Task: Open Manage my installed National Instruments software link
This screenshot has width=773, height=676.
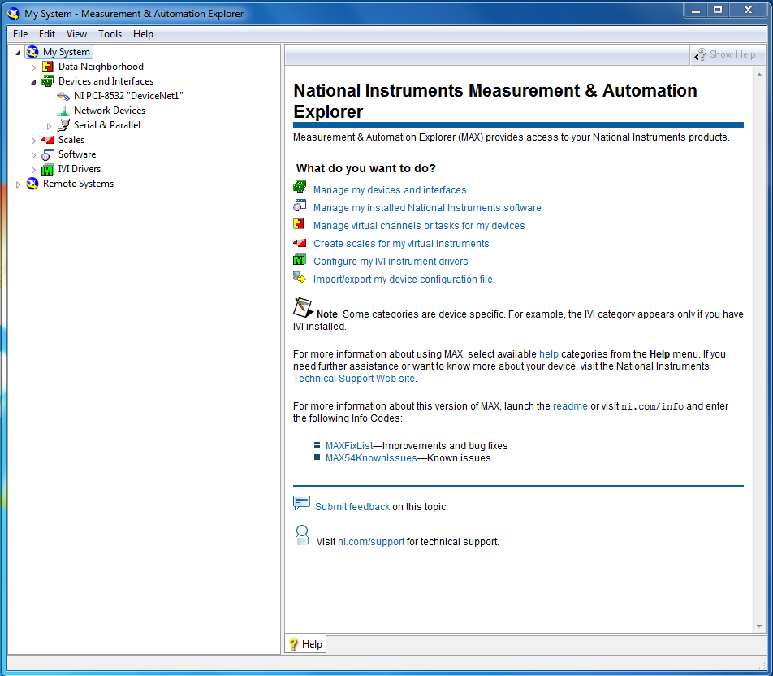Action: [427, 208]
